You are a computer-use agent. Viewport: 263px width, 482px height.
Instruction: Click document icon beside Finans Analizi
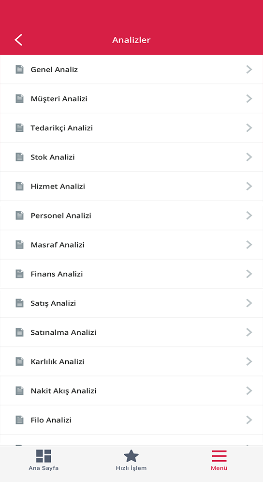[x=20, y=274]
